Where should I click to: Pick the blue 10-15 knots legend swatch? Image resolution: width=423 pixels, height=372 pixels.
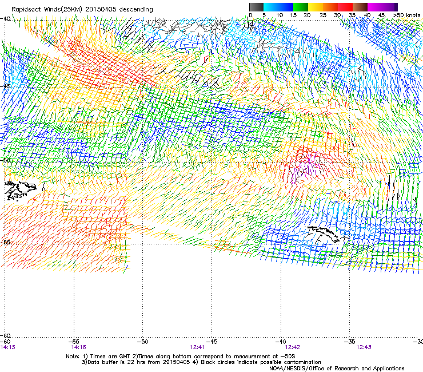click(286, 7)
